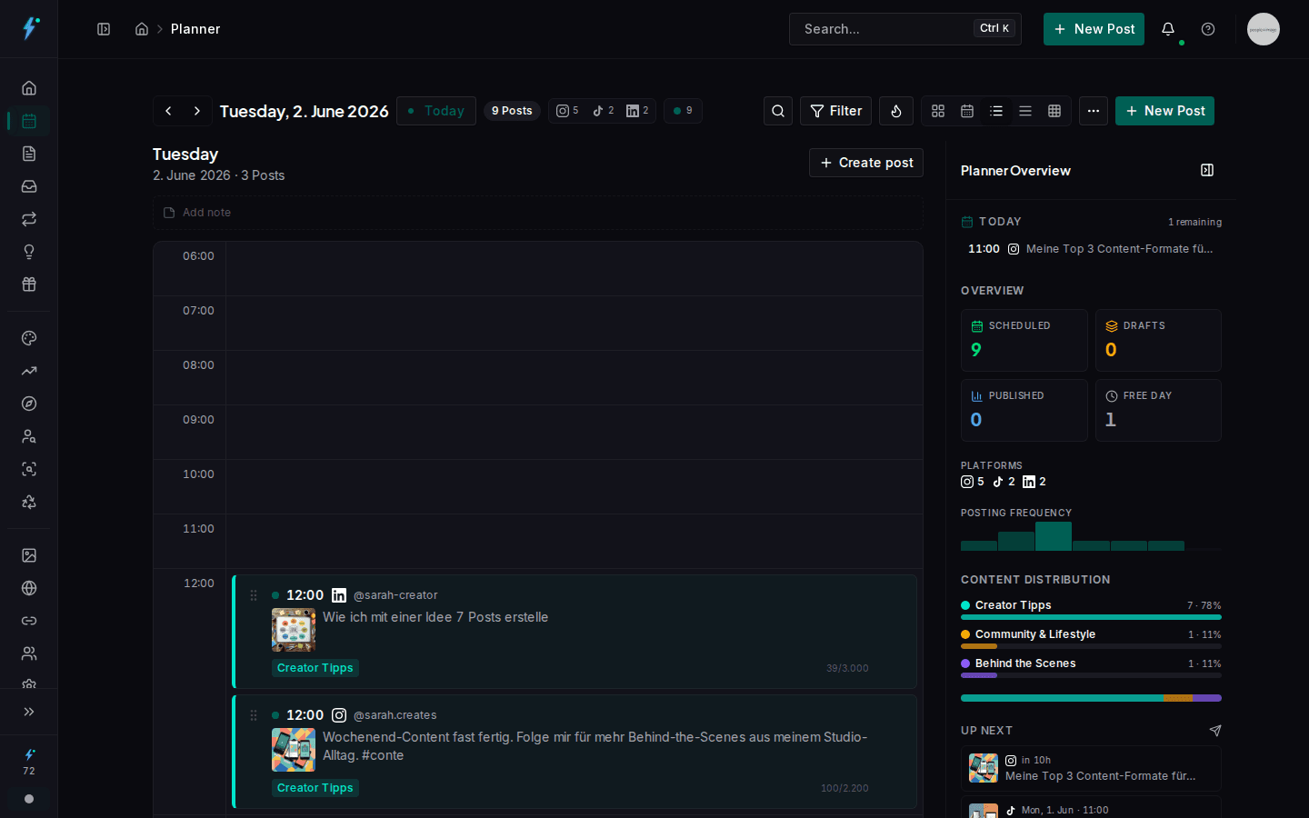Toggle the left sidebar panel icon

point(104,29)
